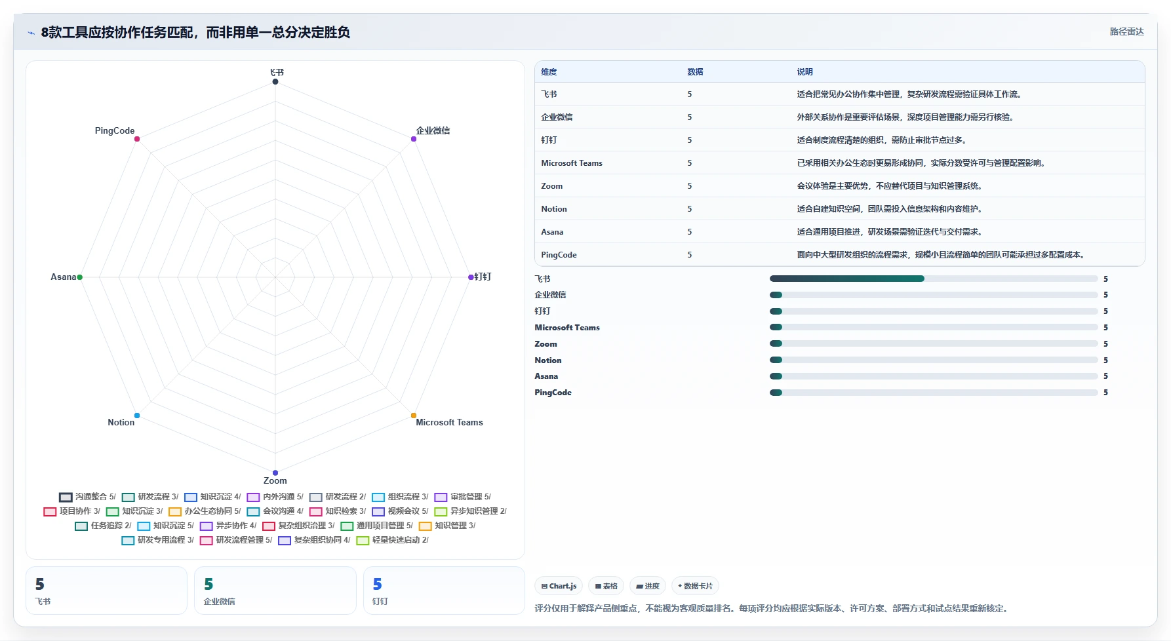The height and width of the screenshot is (641, 1171).
Task: Click the Microsoft Teams radar point
Action: [414, 416]
